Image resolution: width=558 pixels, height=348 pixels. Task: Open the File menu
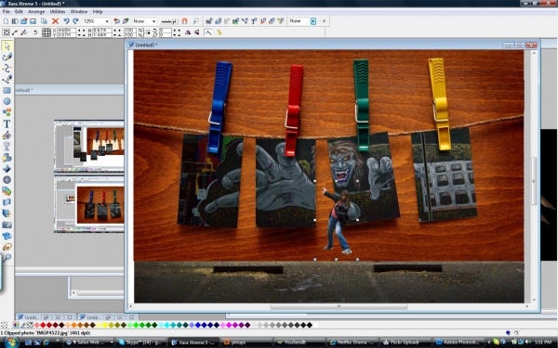[x=7, y=12]
